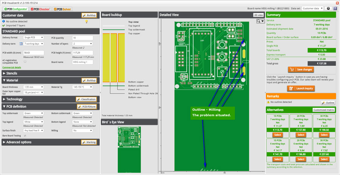Open delivery term calendar icon
340x175 pixels.
pyautogui.click(x=21, y=44)
